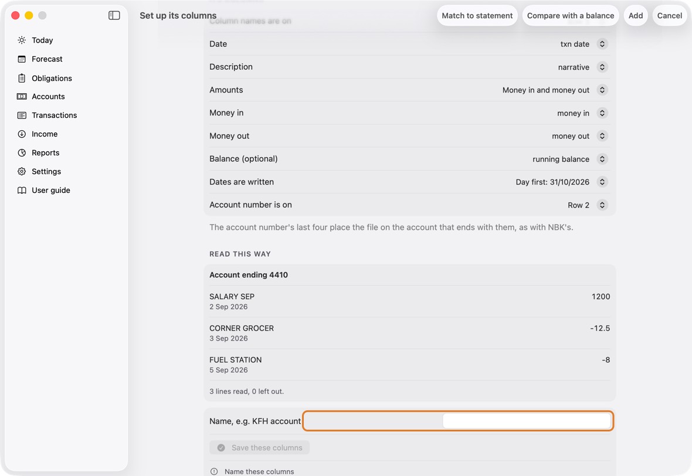The width and height of the screenshot is (692, 476).
Task: Click the Obligations clipboard icon
Action: [22, 78]
